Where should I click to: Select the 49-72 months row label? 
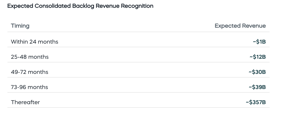30,72
